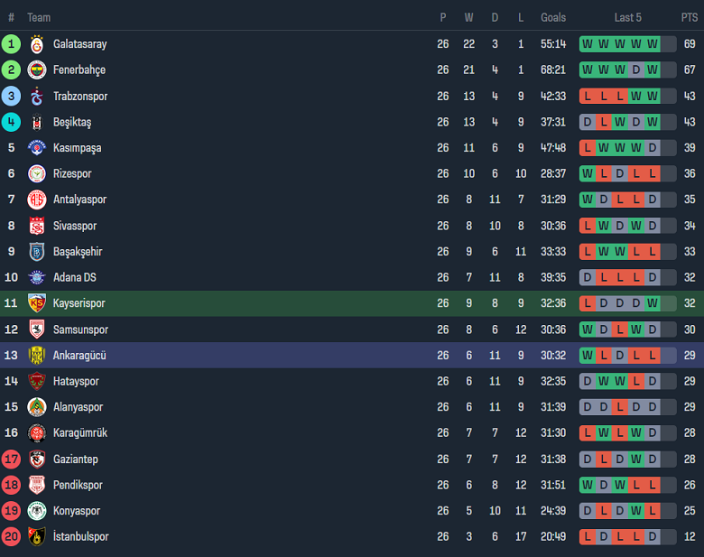704x557 pixels.
Task: Open the Başakşehir team page link
Action: click(78, 252)
